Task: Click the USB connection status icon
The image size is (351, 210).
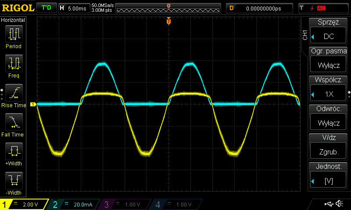Action: 329,204
